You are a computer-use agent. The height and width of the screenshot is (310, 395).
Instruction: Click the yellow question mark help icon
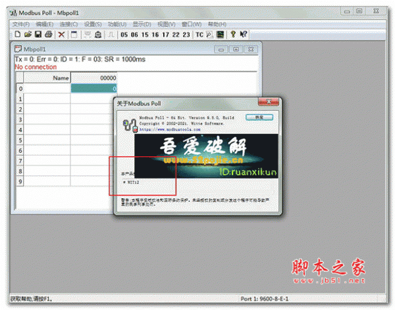click(x=233, y=34)
